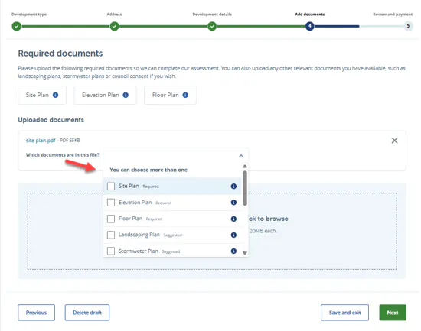Open the site plan.pdf file link
Viewport: 421px width, 331px height.
point(41,141)
